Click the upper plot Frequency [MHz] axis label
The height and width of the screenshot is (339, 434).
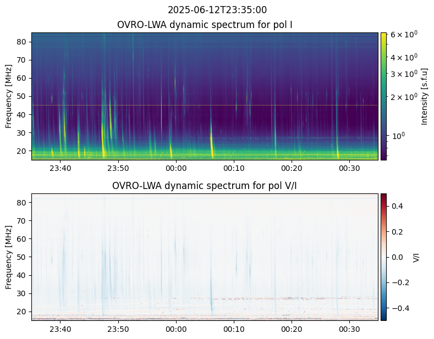coord(9,96)
